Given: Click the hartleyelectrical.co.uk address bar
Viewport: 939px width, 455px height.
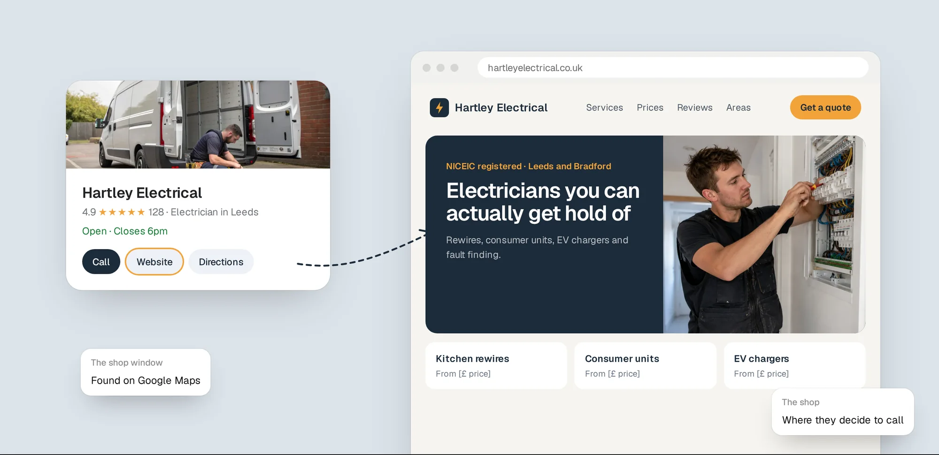Looking at the screenshot, I should (673, 68).
